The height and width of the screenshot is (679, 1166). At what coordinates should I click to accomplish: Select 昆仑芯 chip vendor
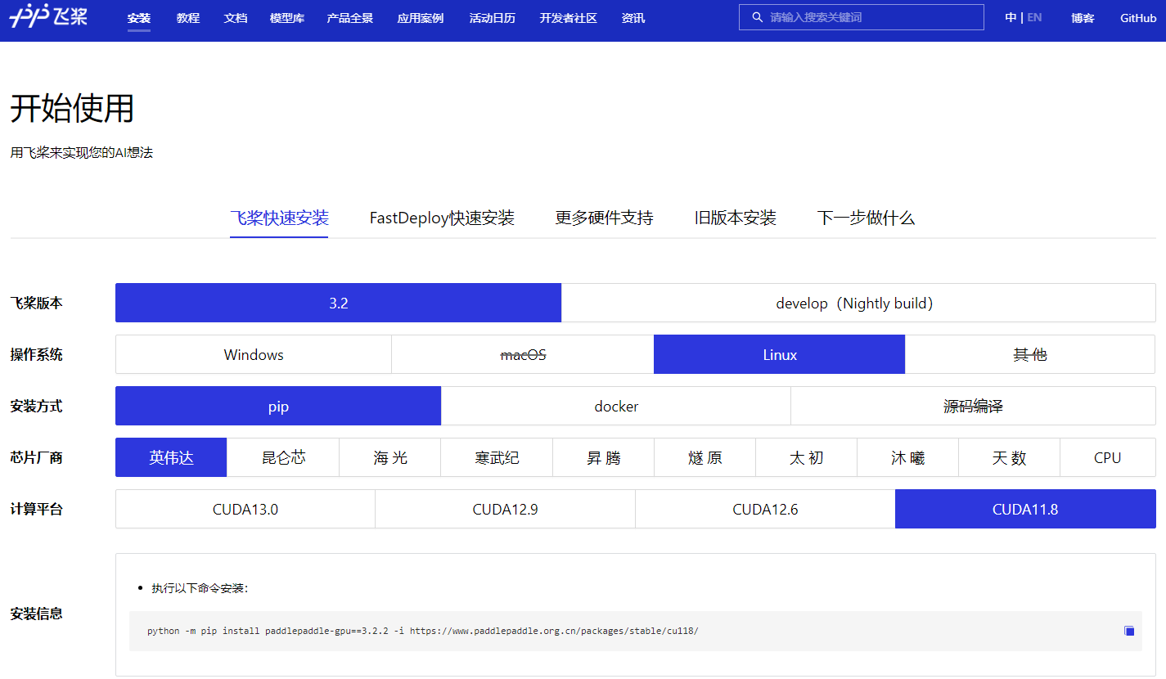pos(281,457)
